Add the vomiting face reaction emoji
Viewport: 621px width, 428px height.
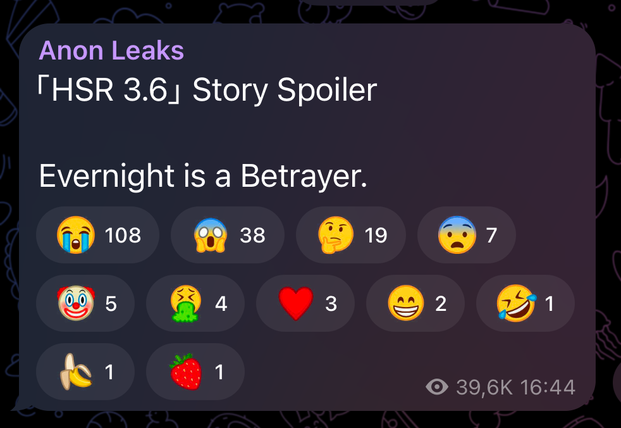pyautogui.click(x=186, y=303)
